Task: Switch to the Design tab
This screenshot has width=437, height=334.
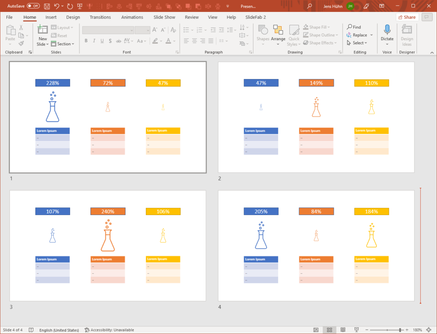Action: tap(73, 17)
